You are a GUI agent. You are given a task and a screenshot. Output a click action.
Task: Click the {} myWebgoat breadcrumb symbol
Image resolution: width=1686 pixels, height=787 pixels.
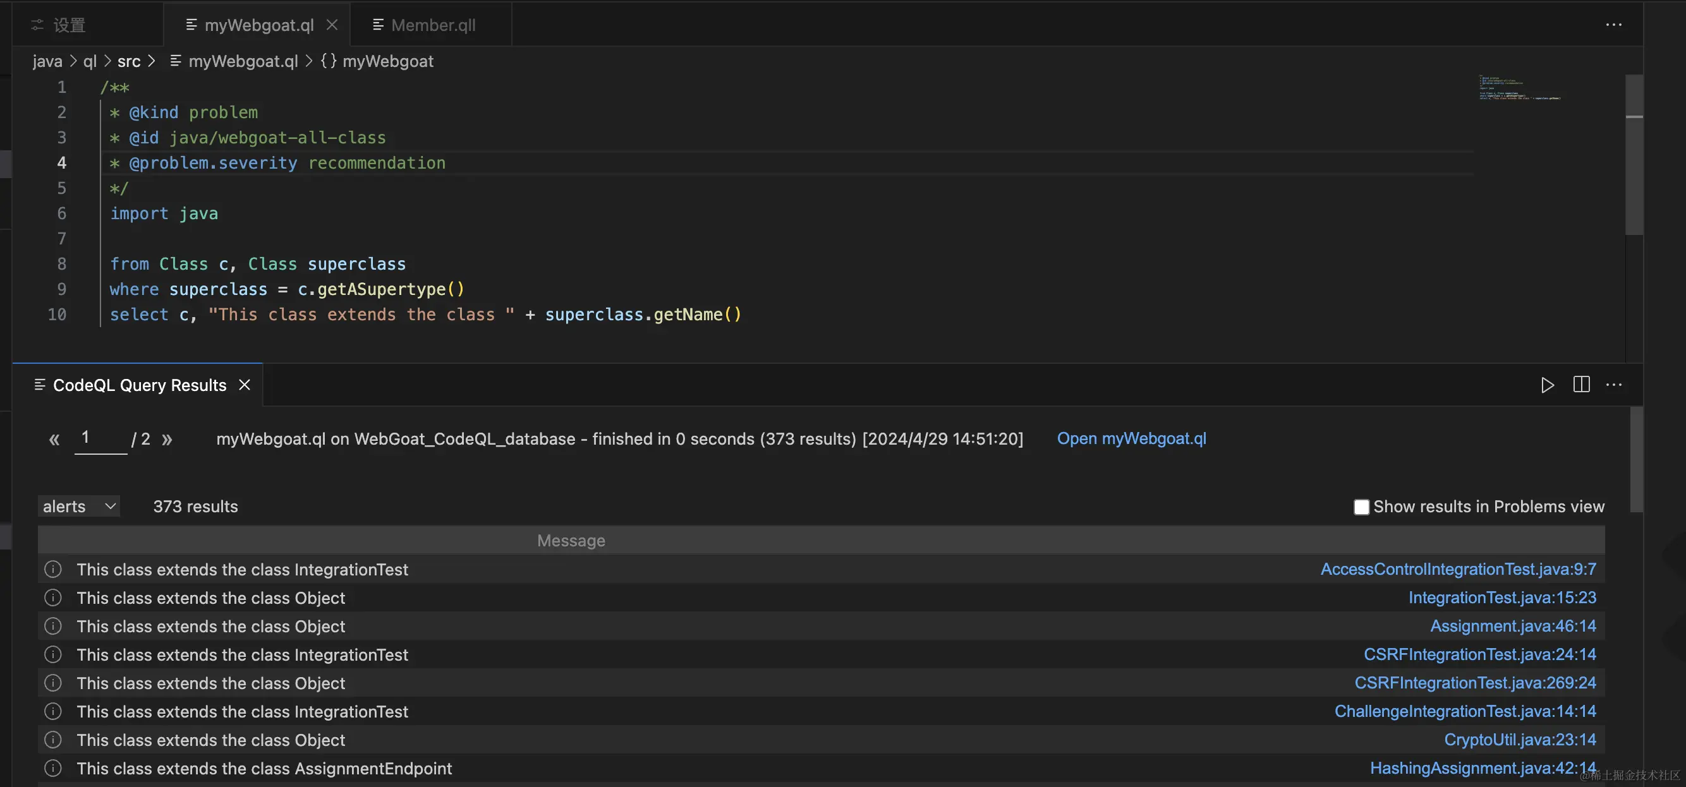[x=377, y=61]
